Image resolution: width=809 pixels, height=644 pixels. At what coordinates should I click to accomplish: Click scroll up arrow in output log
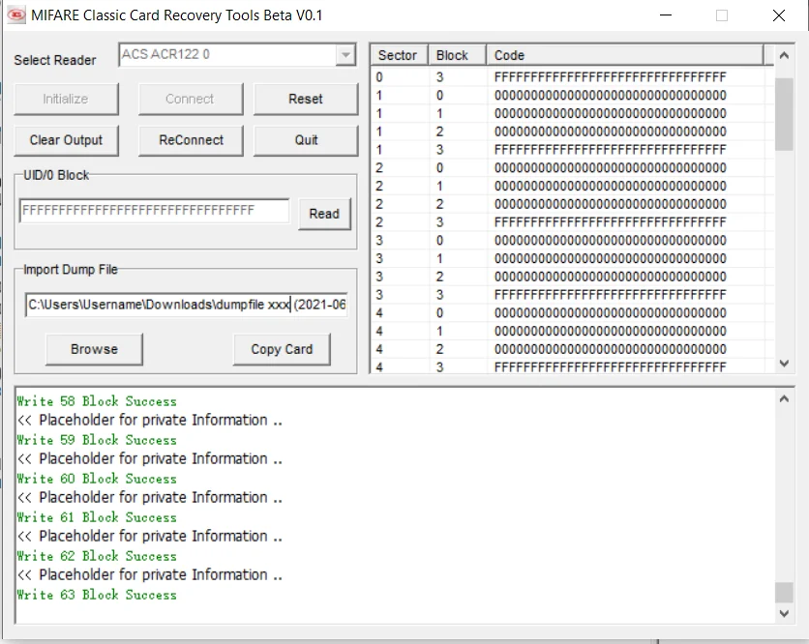784,398
